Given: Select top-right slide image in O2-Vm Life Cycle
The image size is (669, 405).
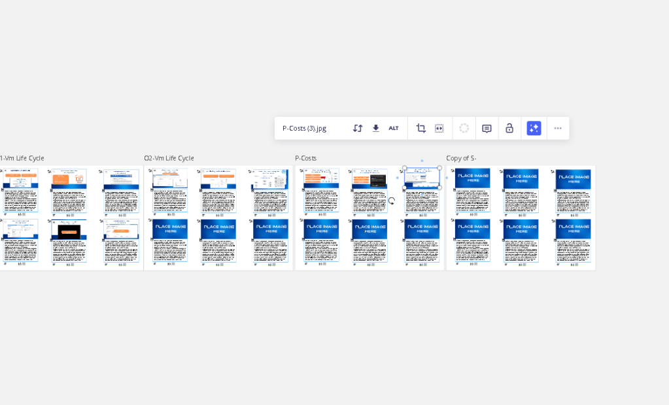Looking at the screenshot, I should pyautogui.click(x=271, y=178).
